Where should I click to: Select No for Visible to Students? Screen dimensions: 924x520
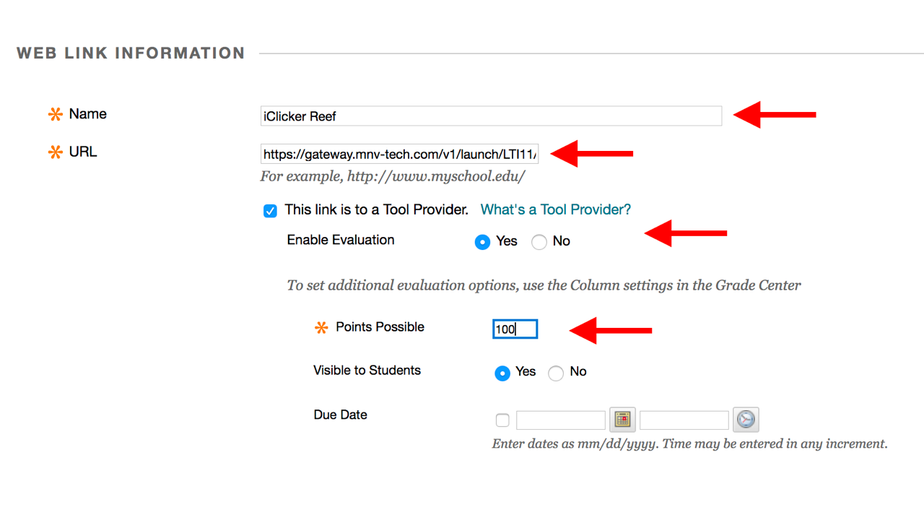(556, 373)
